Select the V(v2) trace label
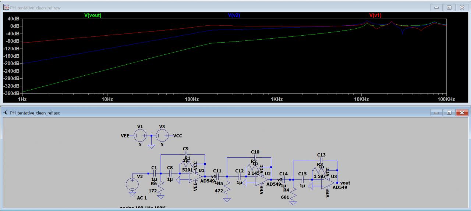 234,15
